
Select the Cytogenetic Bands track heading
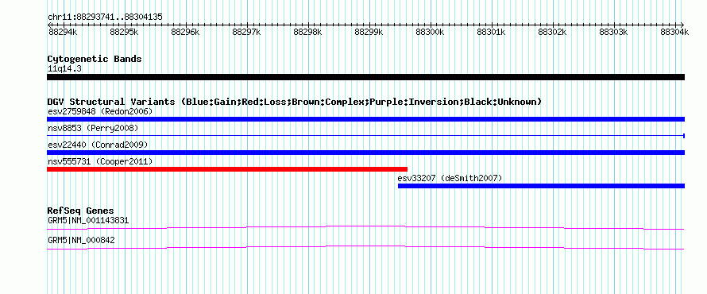coord(95,59)
